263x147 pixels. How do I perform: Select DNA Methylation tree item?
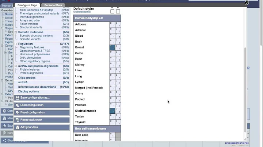[30, 58]
